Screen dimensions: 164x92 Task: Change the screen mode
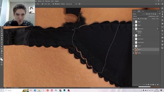[x=2, y=65]
